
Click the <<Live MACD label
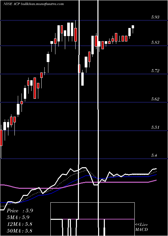click(x=141, y=227)
